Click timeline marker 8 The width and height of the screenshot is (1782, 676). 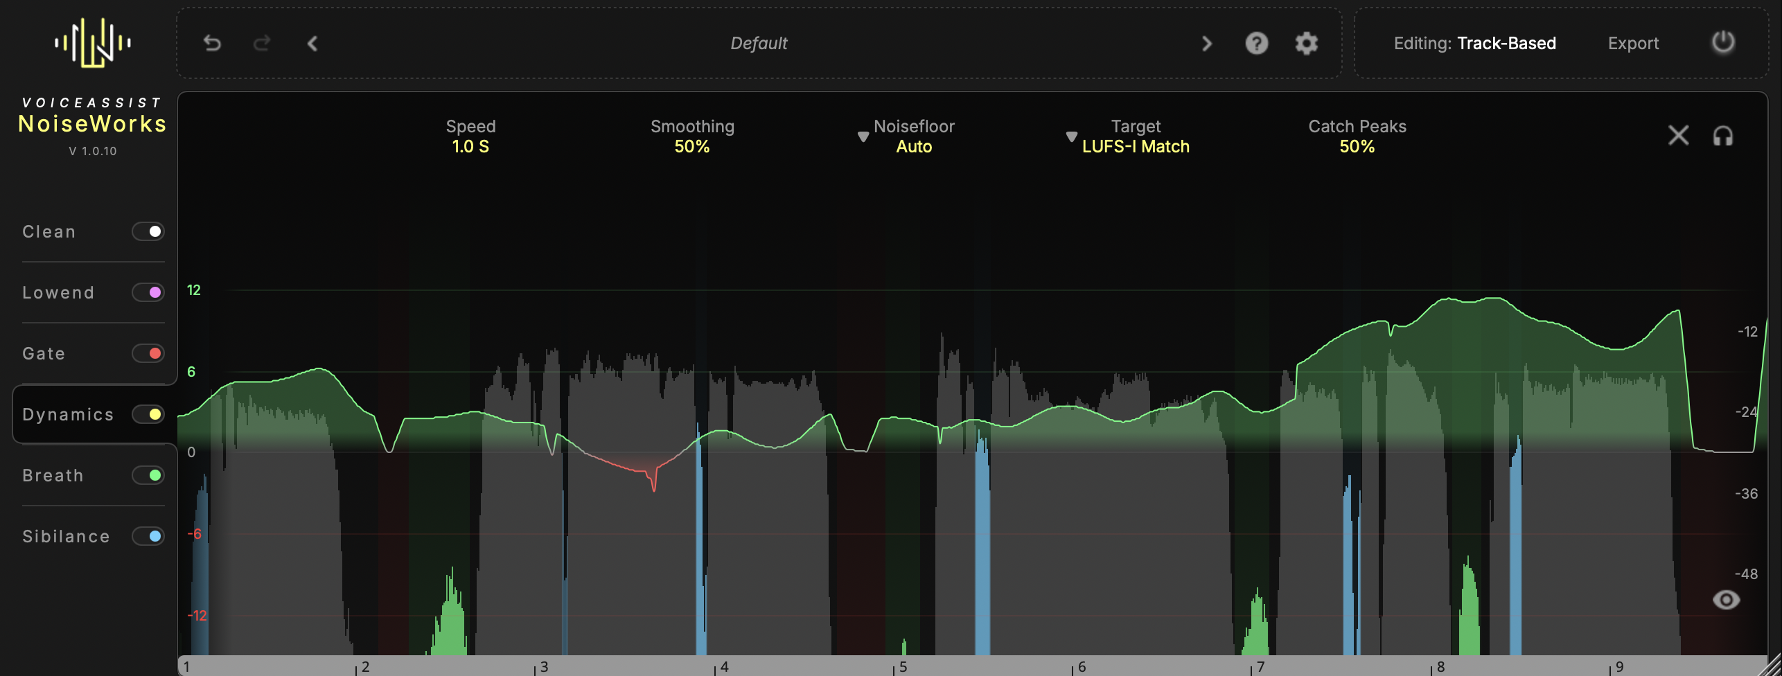[x=1440, y=667]
